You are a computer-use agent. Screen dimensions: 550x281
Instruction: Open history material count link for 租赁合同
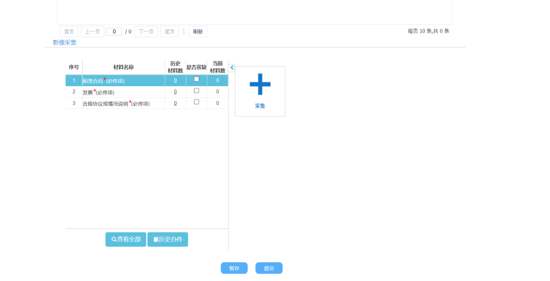pos(175,81)
